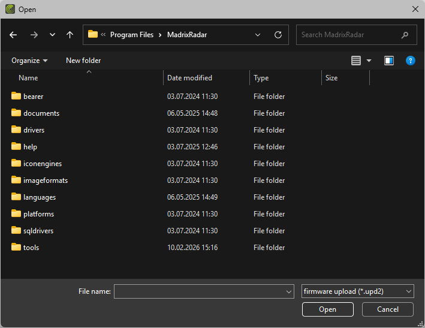Screen dimensions: 425x328
Task: Click the imageformats folder icon
Action: tap(16, 180)
